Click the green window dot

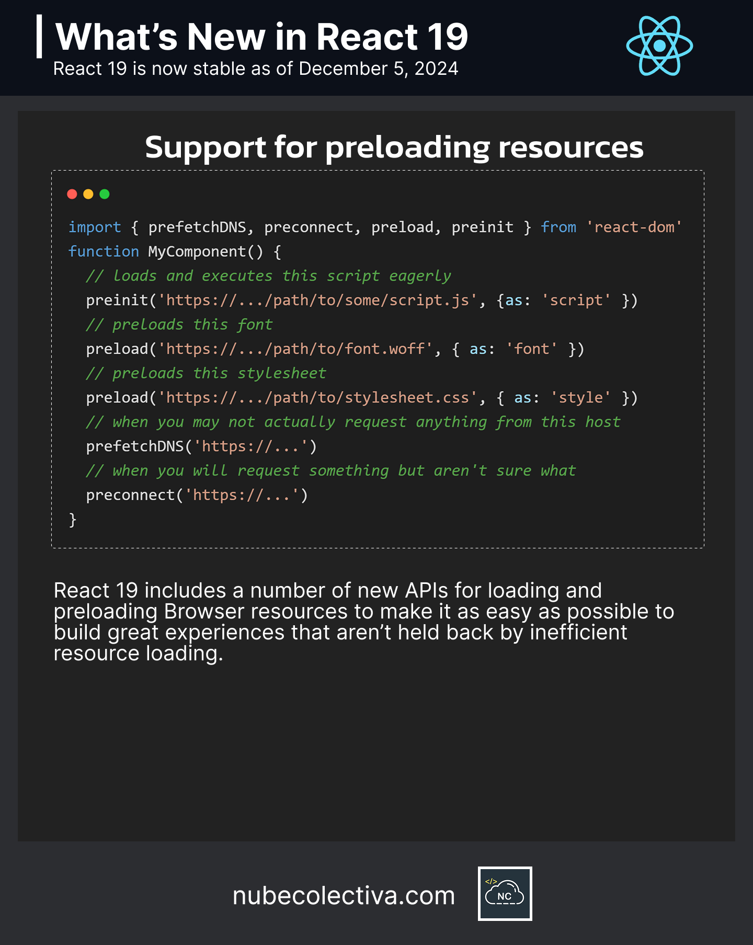click(105, 194)
